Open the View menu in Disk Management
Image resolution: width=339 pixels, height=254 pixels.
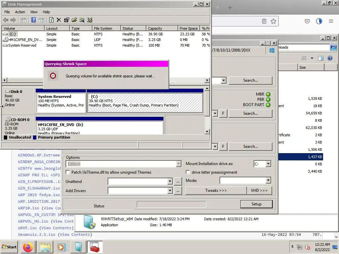click(x=34, y=12)
